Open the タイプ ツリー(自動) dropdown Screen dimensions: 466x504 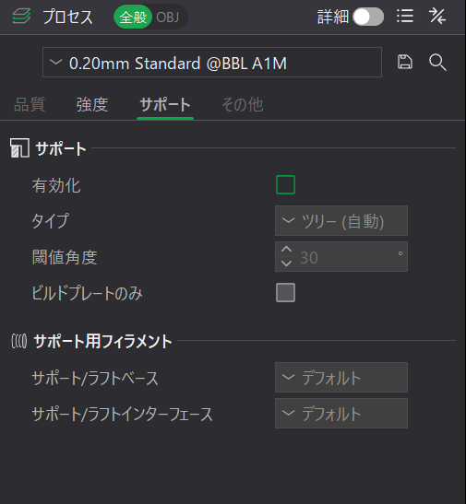(x=341, y=221)
